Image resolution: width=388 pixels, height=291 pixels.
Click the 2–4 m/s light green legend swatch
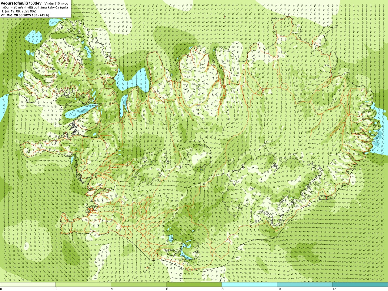(x=83, y=285)
